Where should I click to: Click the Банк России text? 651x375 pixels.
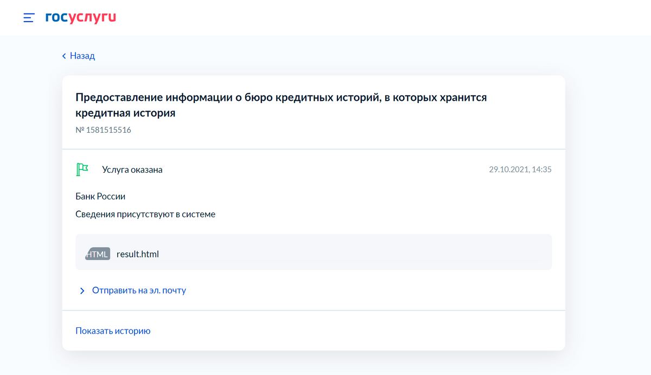(x=100, y=196)
